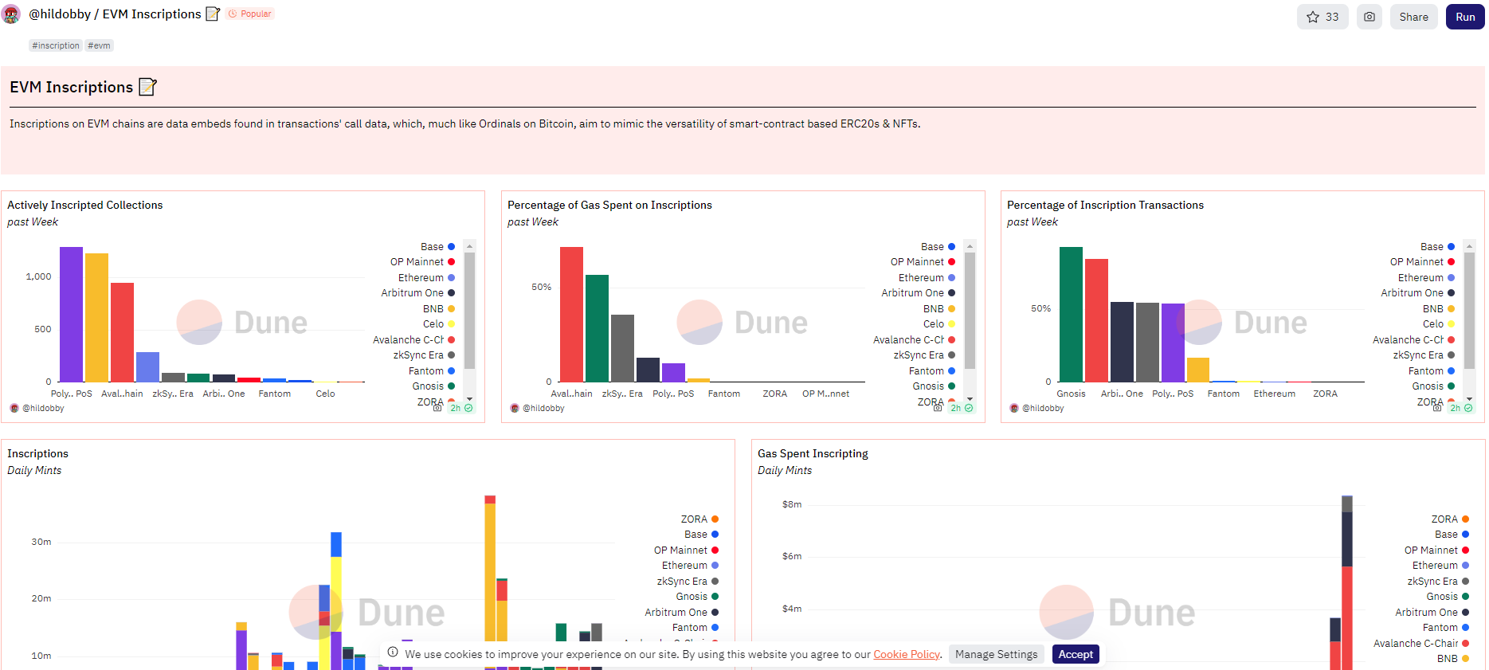Click down arrow of Actively Inscripted Collections legend
The width and height of the screenshot is (1489, 670).
pyautogui.click(x=470, y=398)
